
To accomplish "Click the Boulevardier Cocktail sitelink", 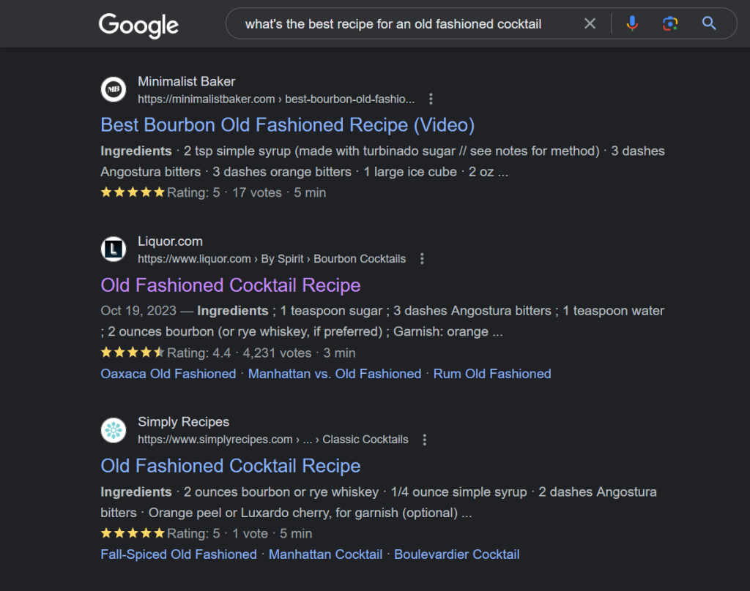I will tap(456, 554).
